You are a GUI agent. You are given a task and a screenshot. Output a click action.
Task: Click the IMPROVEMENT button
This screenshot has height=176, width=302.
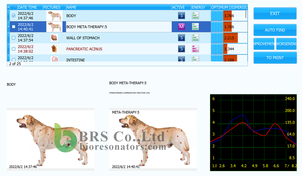tap(264, 44)
